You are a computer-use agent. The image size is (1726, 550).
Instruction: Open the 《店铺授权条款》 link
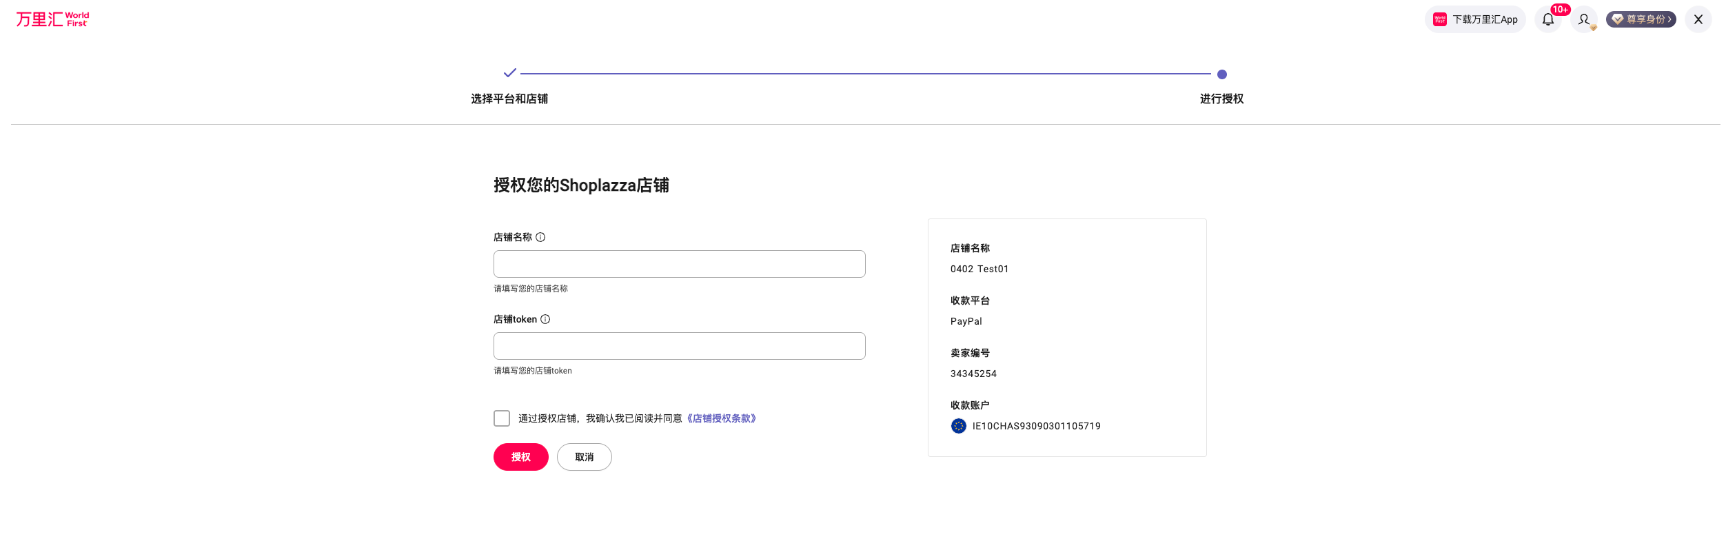(x=721, y=418)
